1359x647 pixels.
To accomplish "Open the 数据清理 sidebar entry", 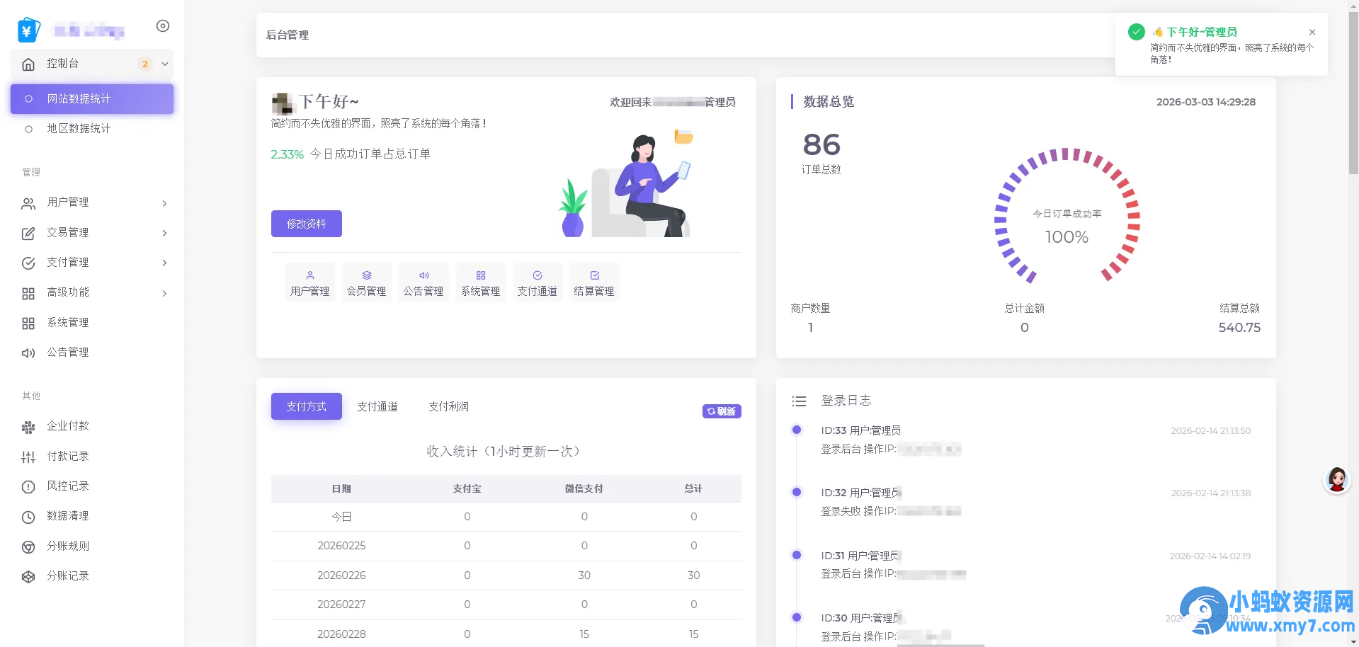I will [x=68, y=515].
